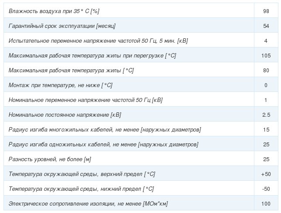Select the "Максимальная рабочая температура жилы [°С]" label

click(x=71, y=71)
